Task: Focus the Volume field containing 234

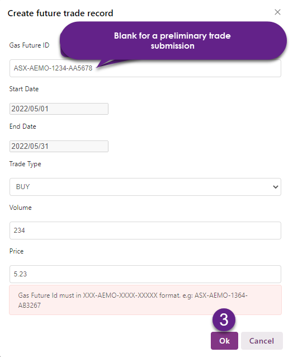Action: coord(145,231)
